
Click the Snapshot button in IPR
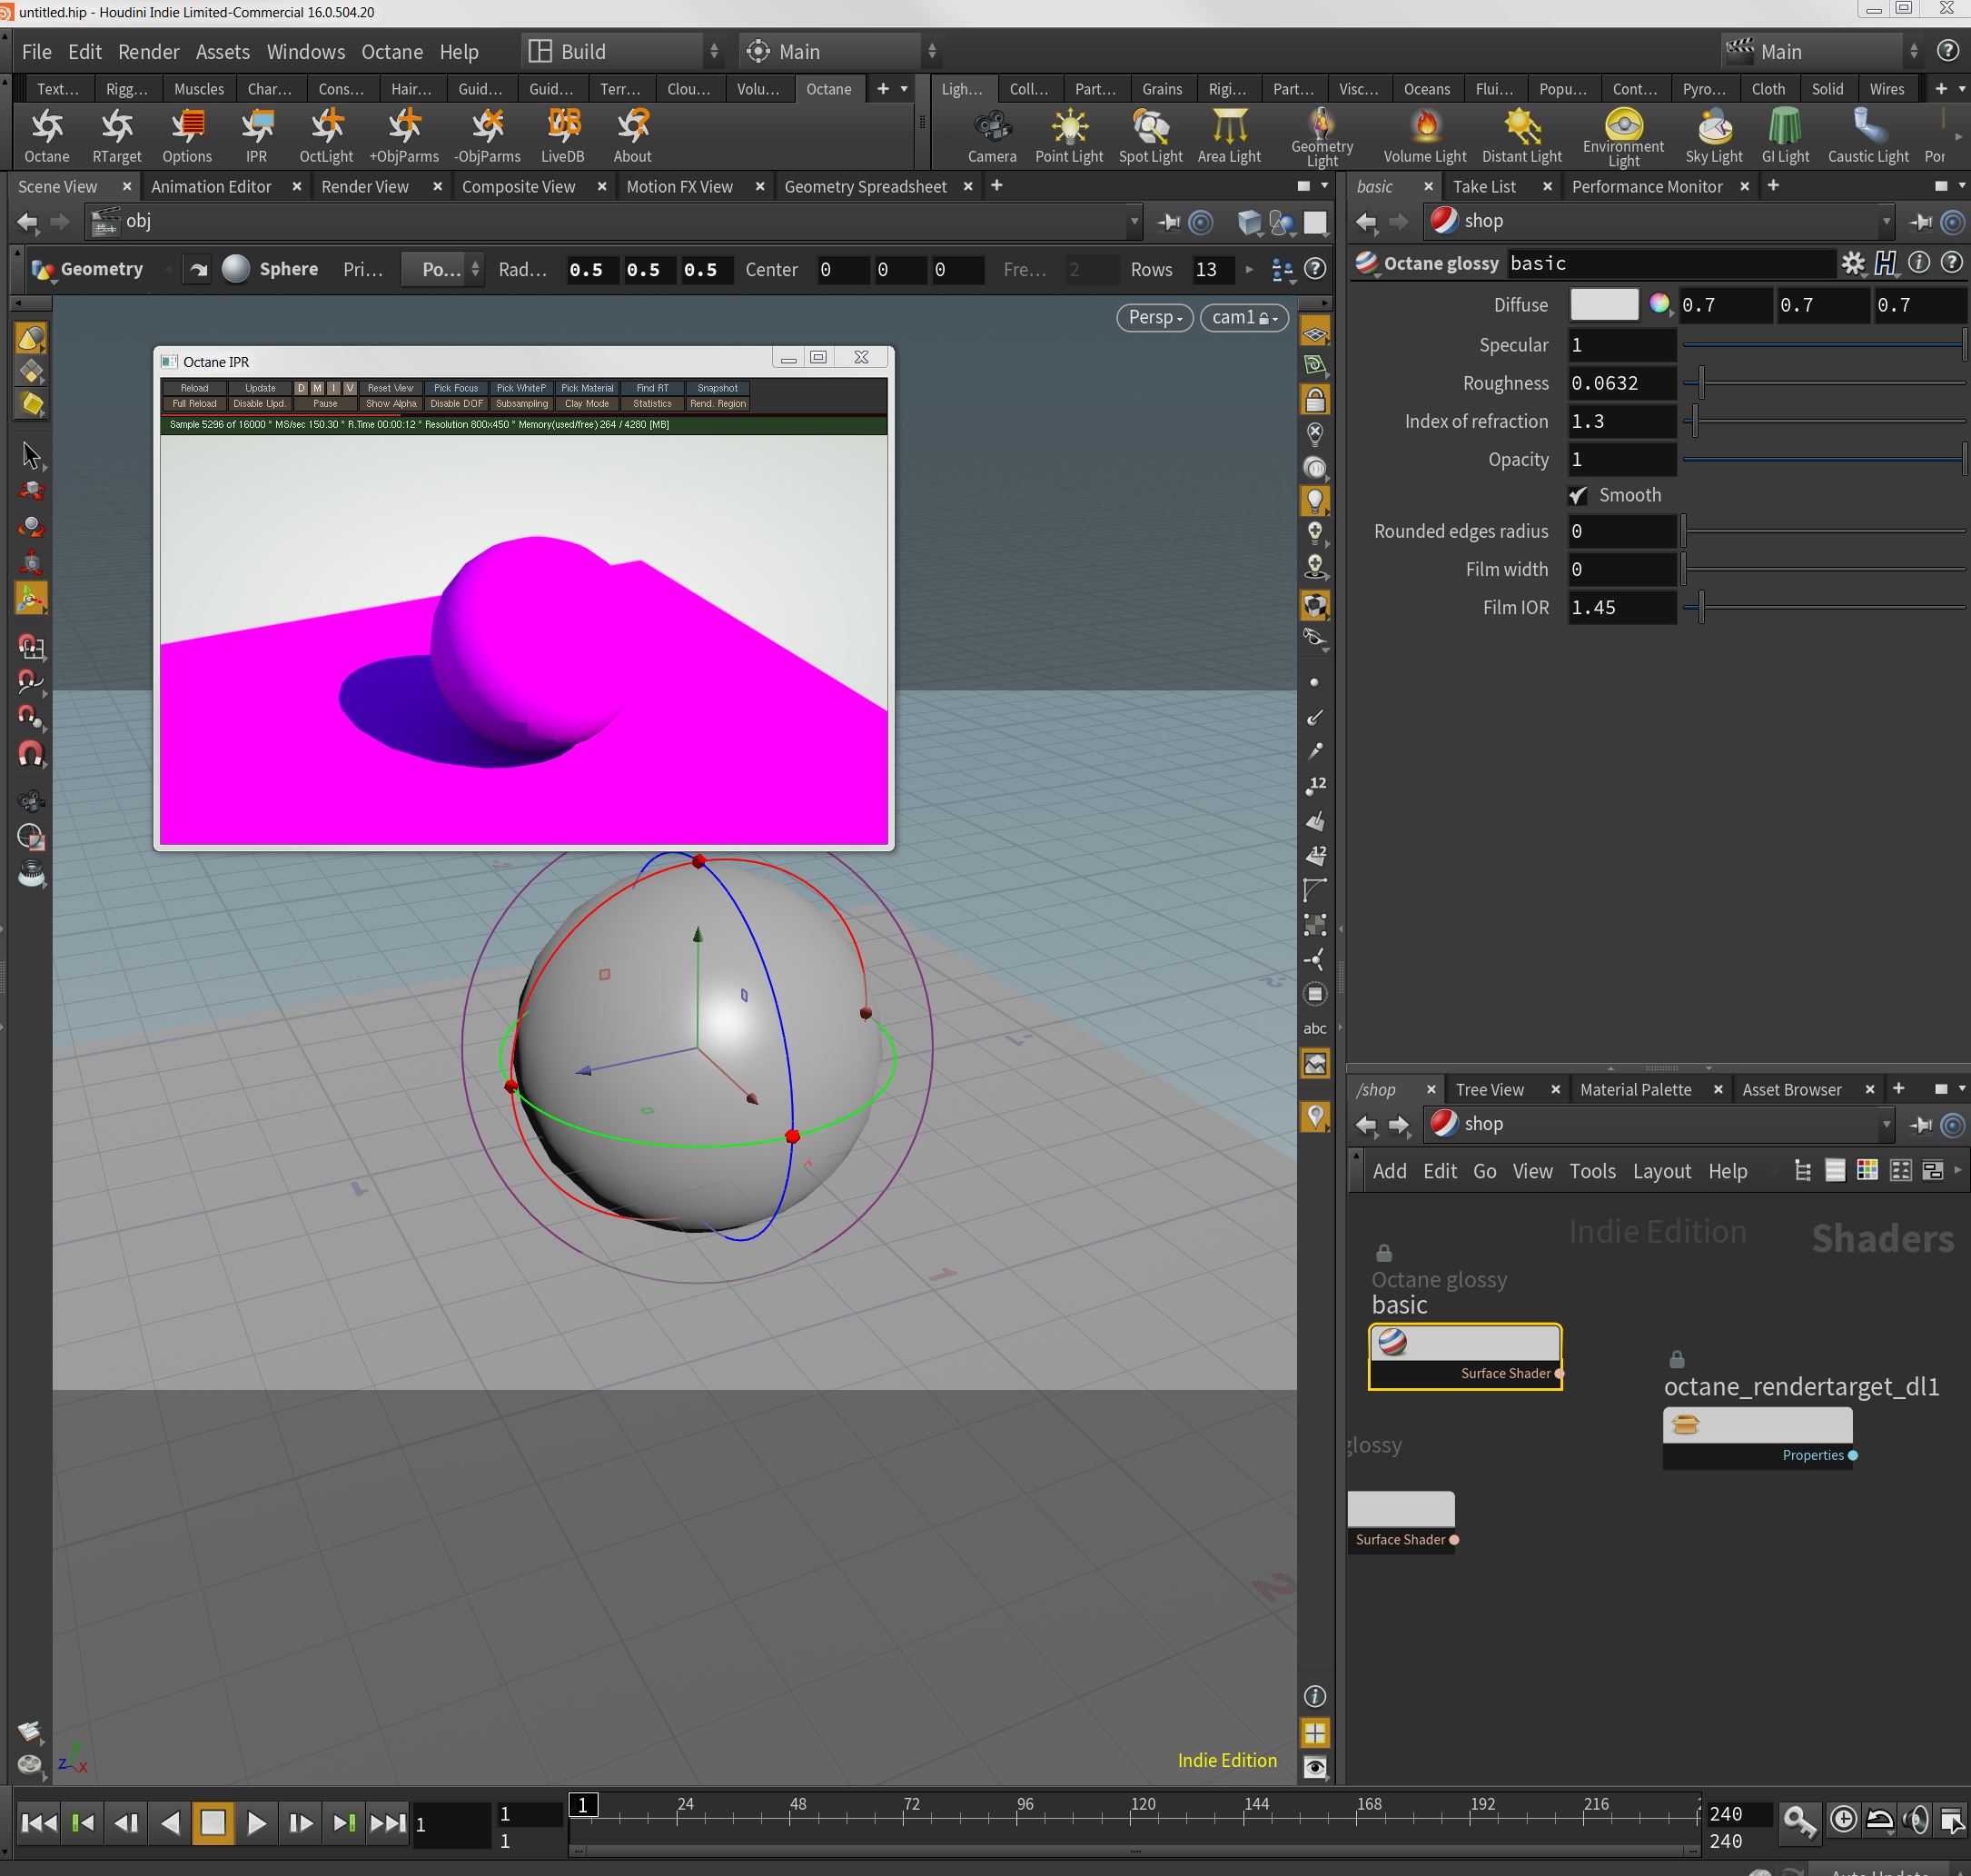(x=717, y=388)
